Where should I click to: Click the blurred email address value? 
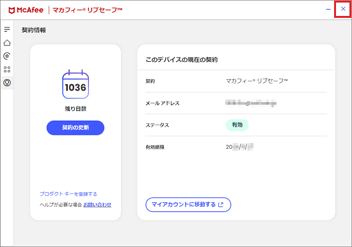pyautogui.click(x=251, y=103)
